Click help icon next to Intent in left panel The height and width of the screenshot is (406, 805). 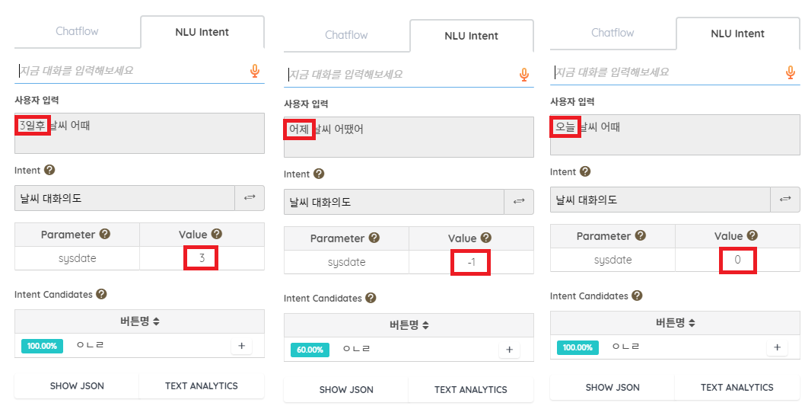[x=49, y=170]
